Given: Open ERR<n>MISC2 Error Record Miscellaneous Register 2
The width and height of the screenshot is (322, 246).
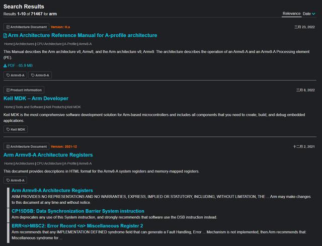Looking at the screenshot, I should coord(77,226).
